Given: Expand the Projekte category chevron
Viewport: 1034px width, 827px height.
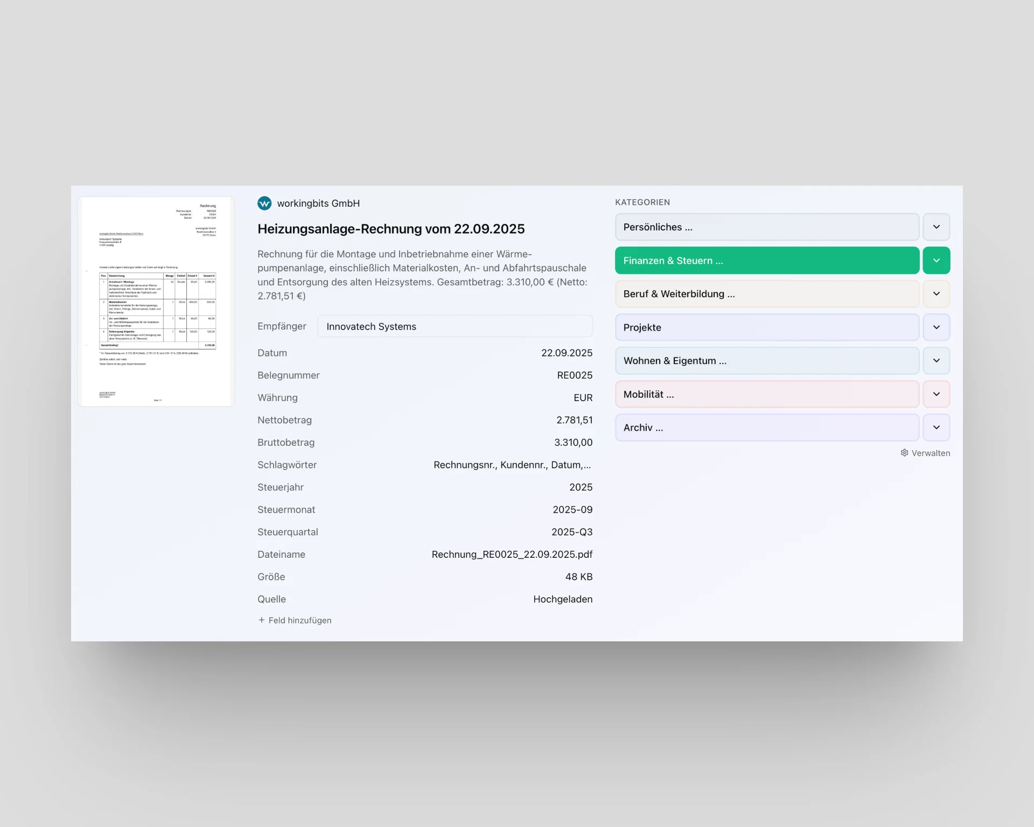Looking at the screenshot, I should (936, 327).
